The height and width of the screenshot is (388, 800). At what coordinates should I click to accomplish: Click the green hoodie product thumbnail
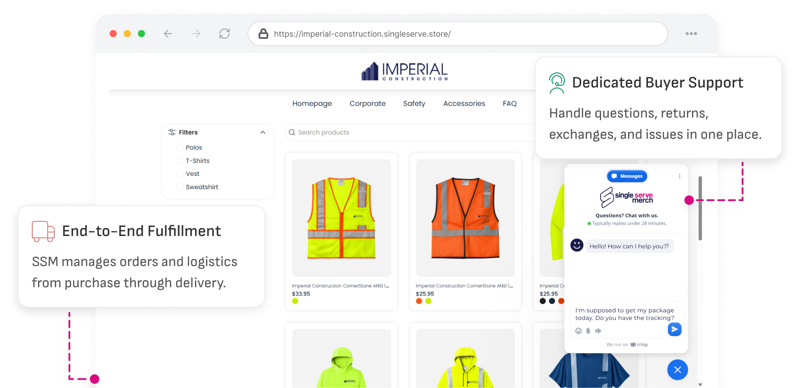point(342,358)
